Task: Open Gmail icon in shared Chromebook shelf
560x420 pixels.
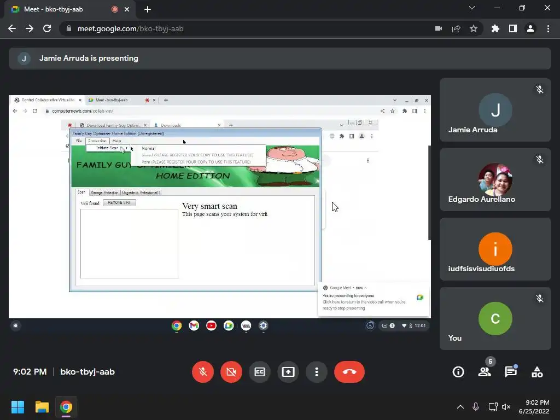Action: tap(194, 325)
